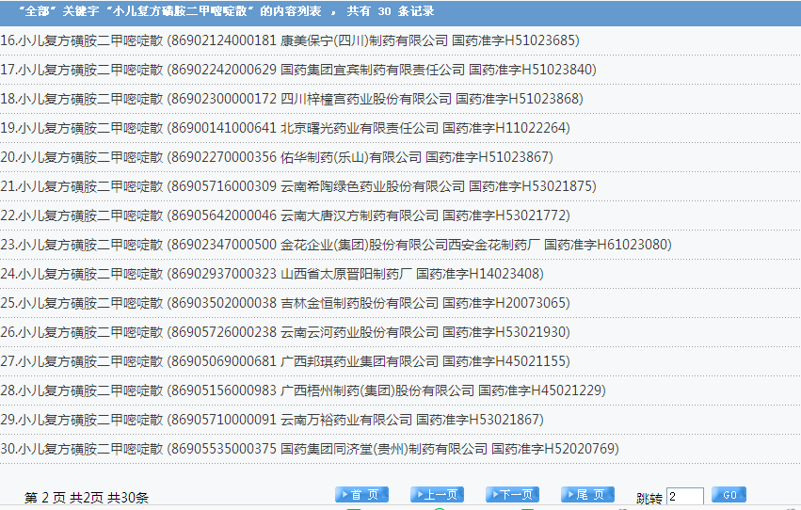Open record 19 from 北京曙光药业
The height and width of the screenshot is (510, 801).
tap(284, 128)
